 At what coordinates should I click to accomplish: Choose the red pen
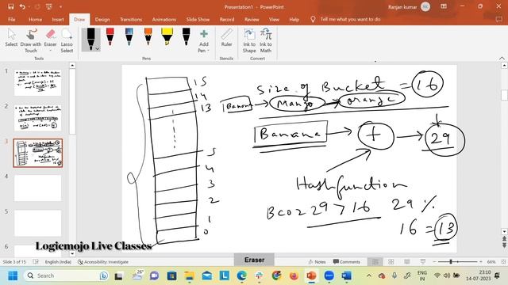(110, 37)
